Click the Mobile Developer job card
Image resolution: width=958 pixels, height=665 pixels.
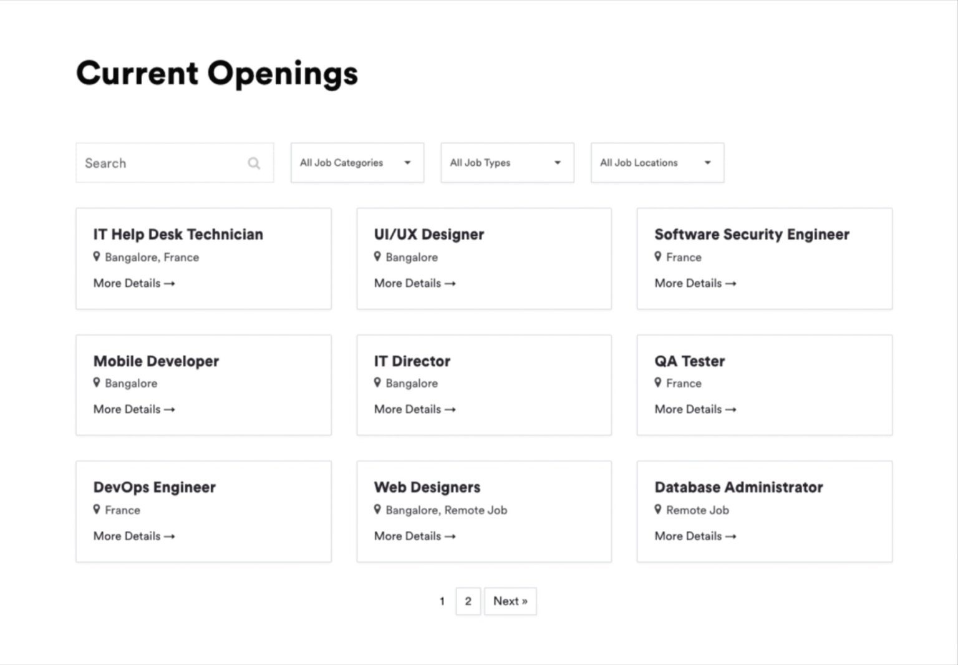click(x=203, y=385)
